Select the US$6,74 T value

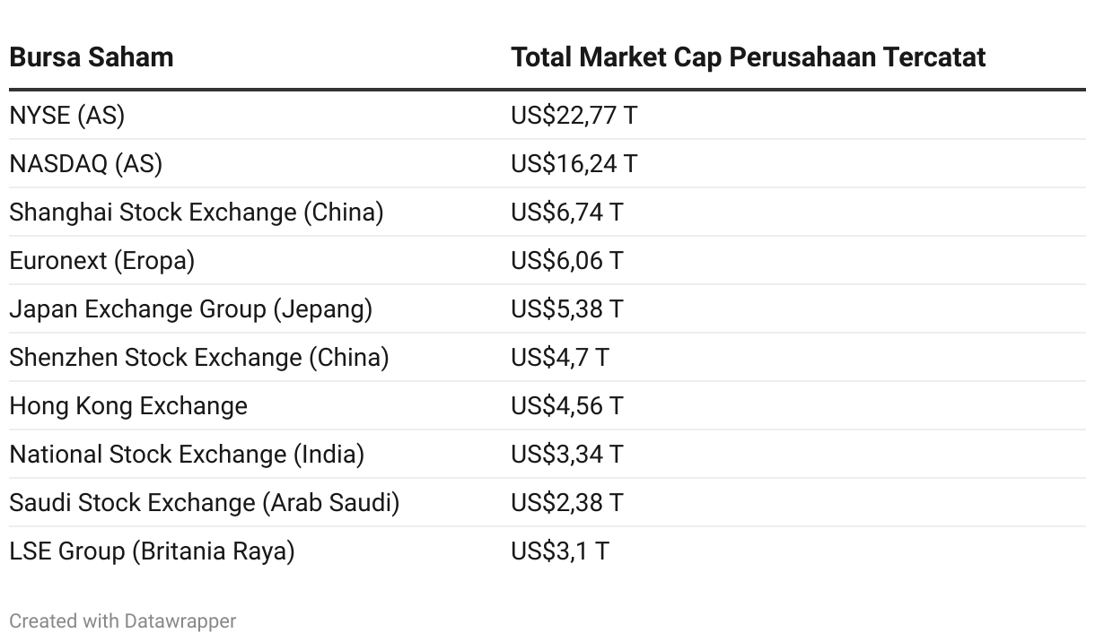click(x=567, y=213)
